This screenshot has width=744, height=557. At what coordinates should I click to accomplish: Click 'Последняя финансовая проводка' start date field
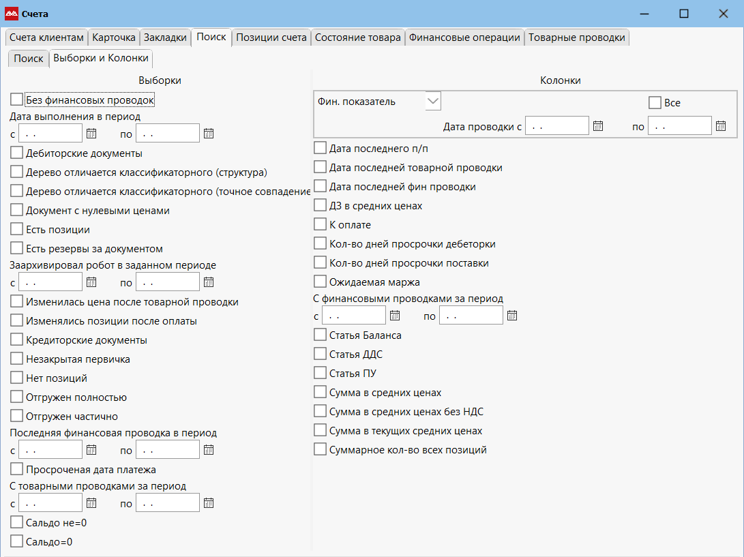click(50, 450)
